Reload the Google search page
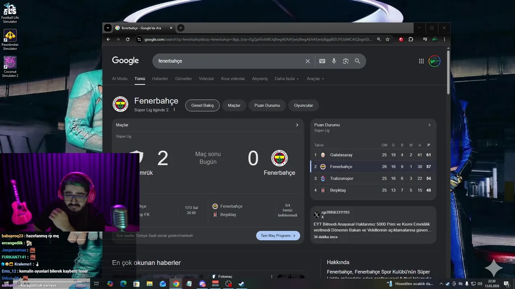Viewport: 515px width, 289px height. tap(128, 39)
